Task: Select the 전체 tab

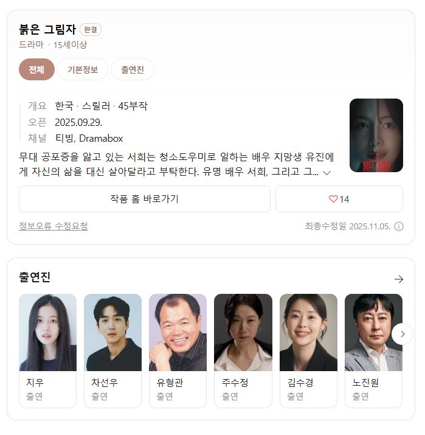Action: (x=36, y=69)
